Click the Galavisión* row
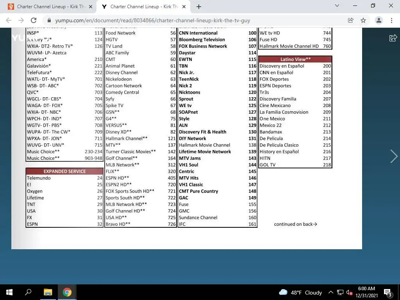The height and width of the screenshot is (300, 400). tap(64, 66)
